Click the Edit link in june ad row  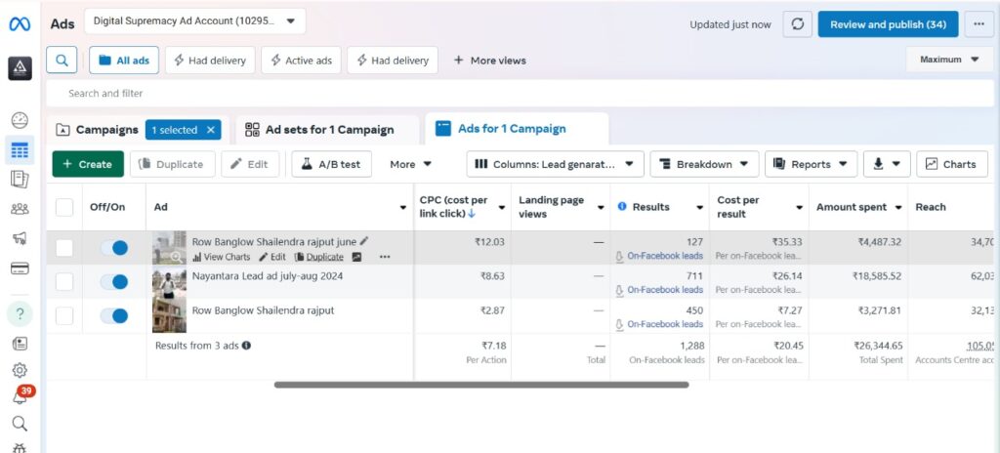coord(272,257)
